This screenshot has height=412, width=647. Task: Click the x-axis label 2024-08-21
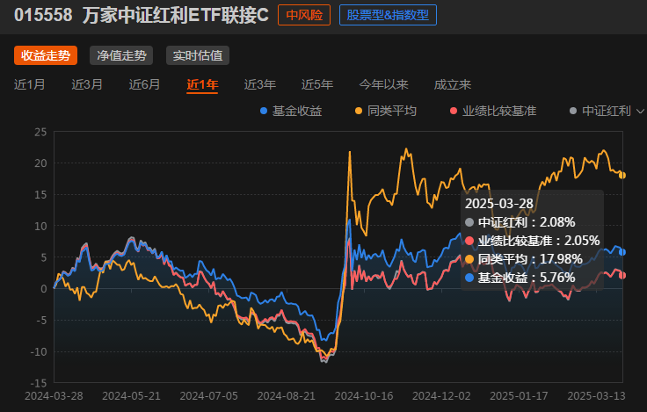click(x=287, y=396)
